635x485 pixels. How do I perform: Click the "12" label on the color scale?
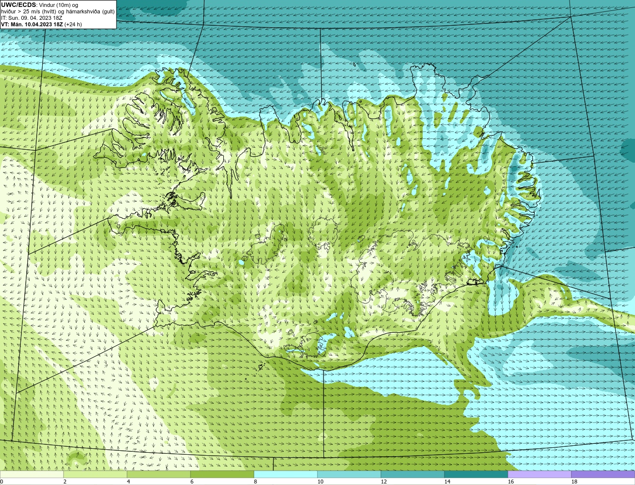384,482
